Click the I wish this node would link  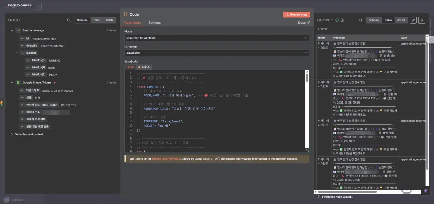coord(337,197)
